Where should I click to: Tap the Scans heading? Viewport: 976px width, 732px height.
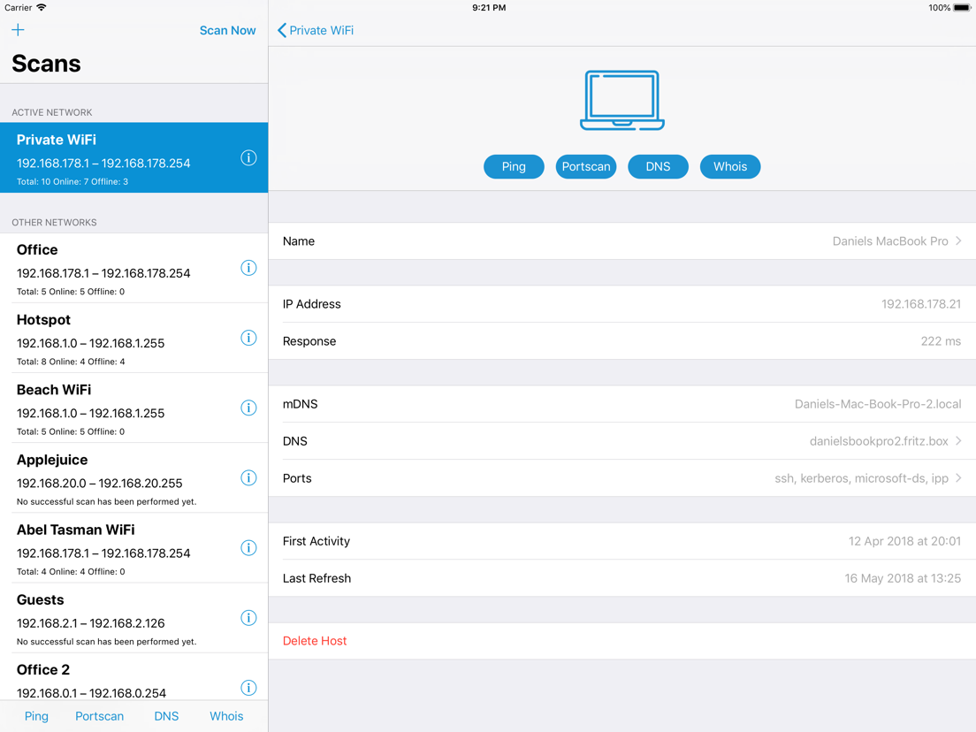(46, 64)
